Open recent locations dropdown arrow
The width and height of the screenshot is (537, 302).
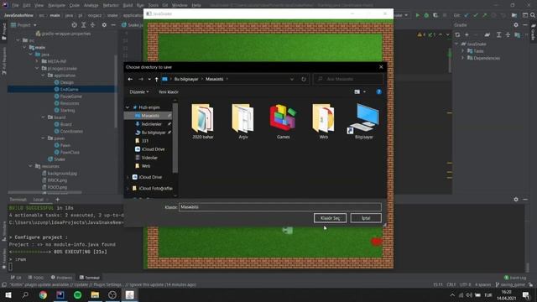tap(149, 79)
